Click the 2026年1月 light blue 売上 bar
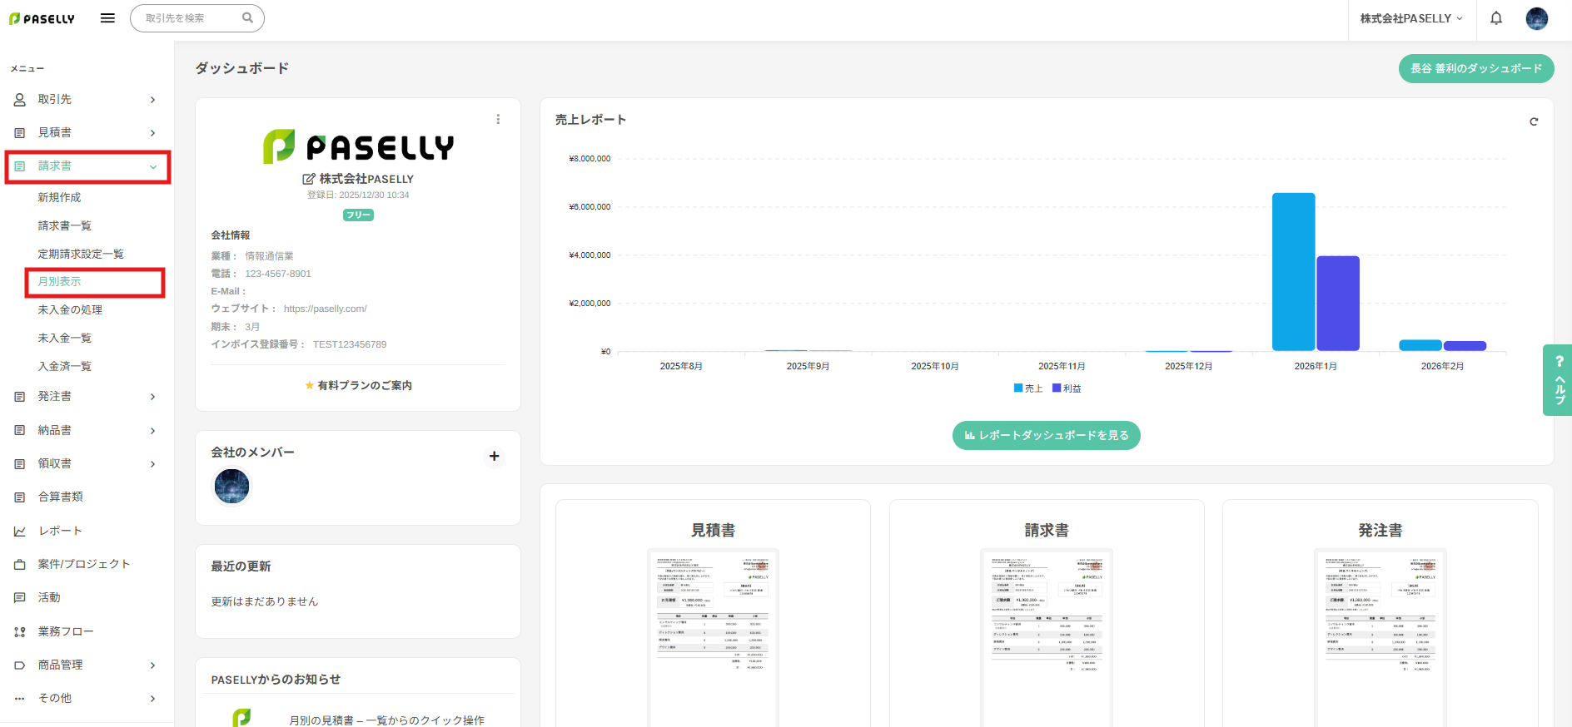 coord(1293,272)
